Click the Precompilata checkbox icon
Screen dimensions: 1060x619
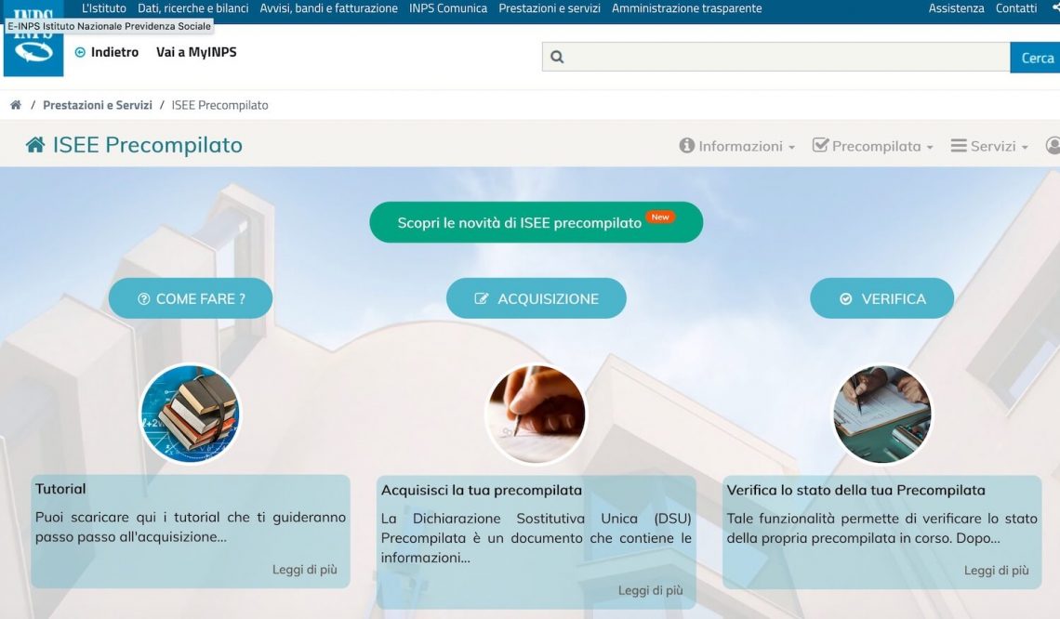pos(820,145)
